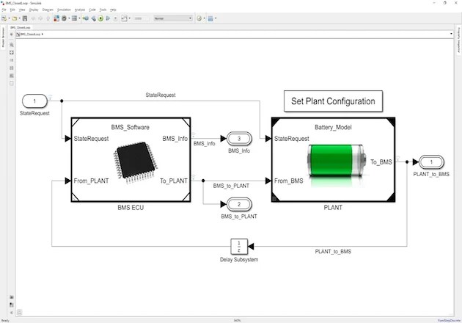Screen dimensions: 462x323
Task: Run the simulation with green play button
Action: pyautogui.click(x=100, y=18)
